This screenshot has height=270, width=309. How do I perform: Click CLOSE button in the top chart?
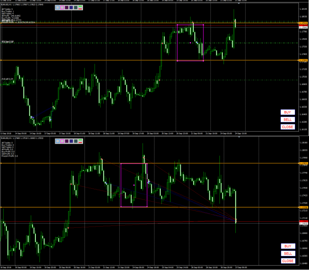[x=288, y=127]
